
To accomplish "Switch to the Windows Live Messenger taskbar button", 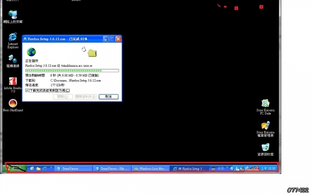I will [x=151, y=169].
